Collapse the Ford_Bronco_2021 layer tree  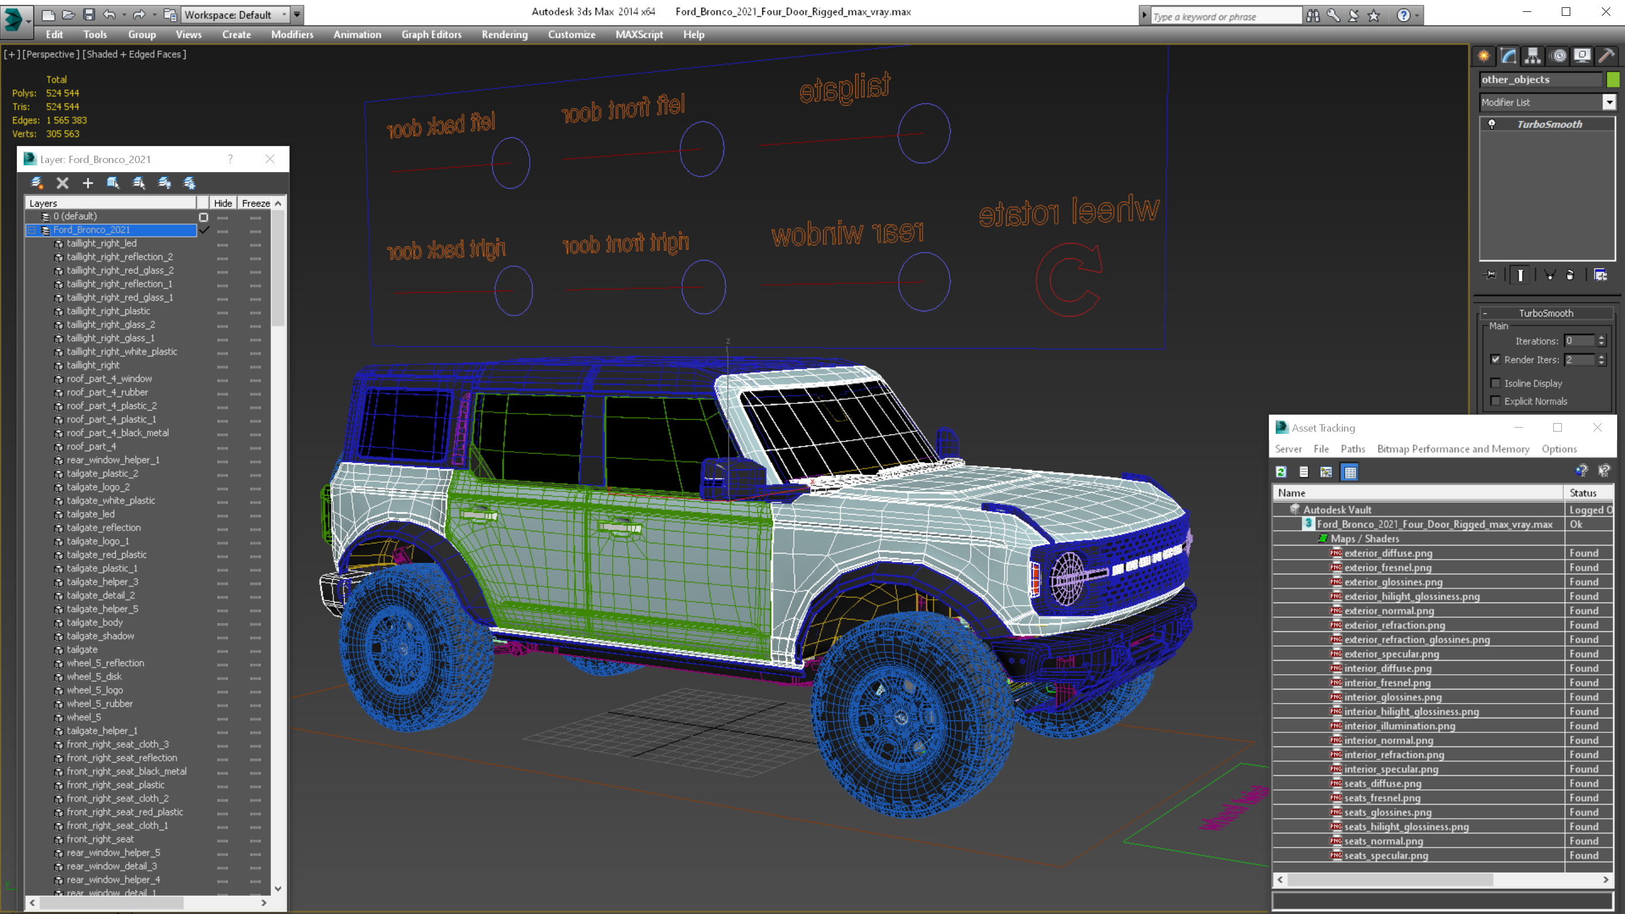31,230
